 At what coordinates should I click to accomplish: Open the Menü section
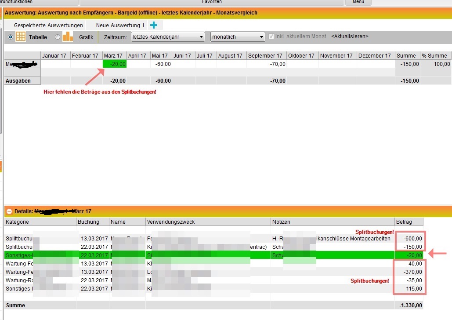(x=358, y=2)
